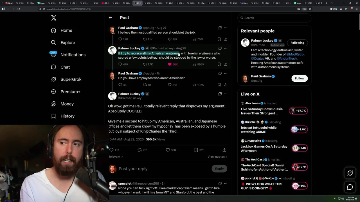Bookmark Palmer Luckey's Aug 28 post
This screenshot has height=202, width=360.
click(x=219, y=64)
